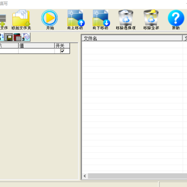The height and width of the screenshot is (187, 187).
Task: Click the 开始 (start) play button
Action: pos(49,18)
